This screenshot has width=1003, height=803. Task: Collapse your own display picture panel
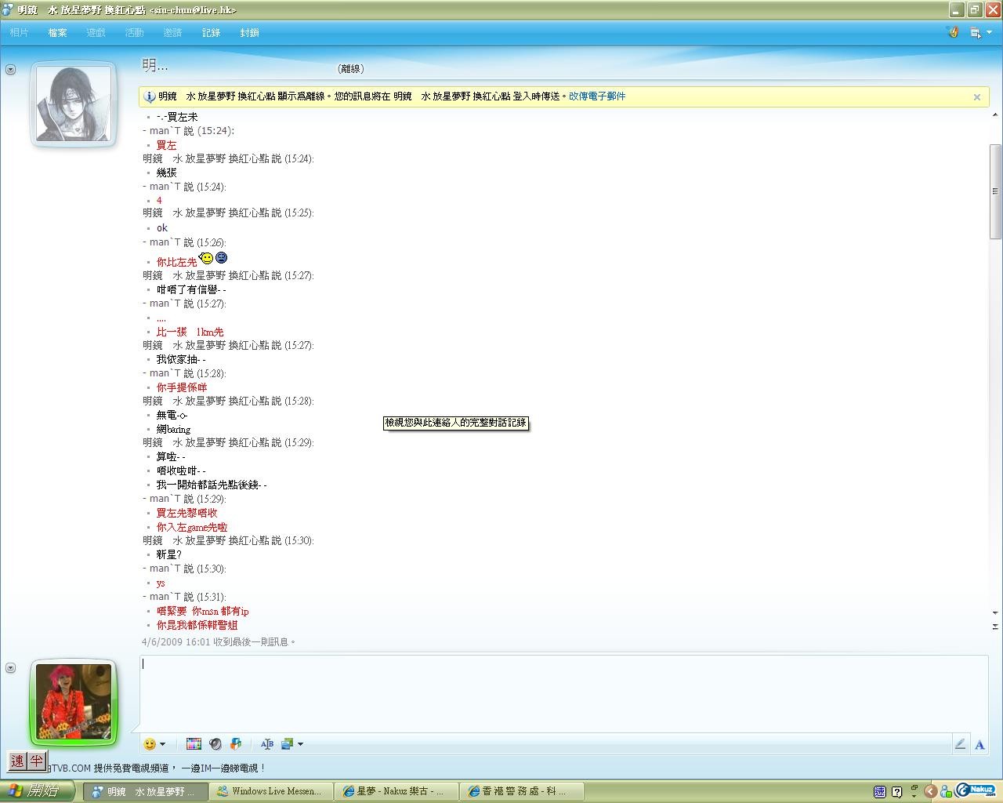[x=10, y=668]
